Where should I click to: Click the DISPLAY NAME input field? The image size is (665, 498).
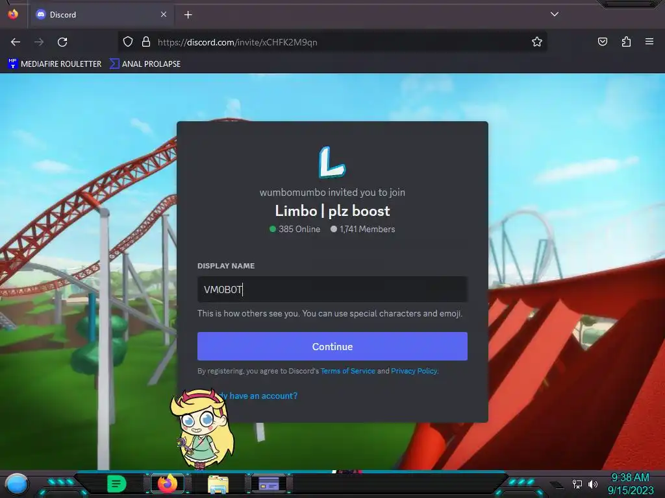332,289
